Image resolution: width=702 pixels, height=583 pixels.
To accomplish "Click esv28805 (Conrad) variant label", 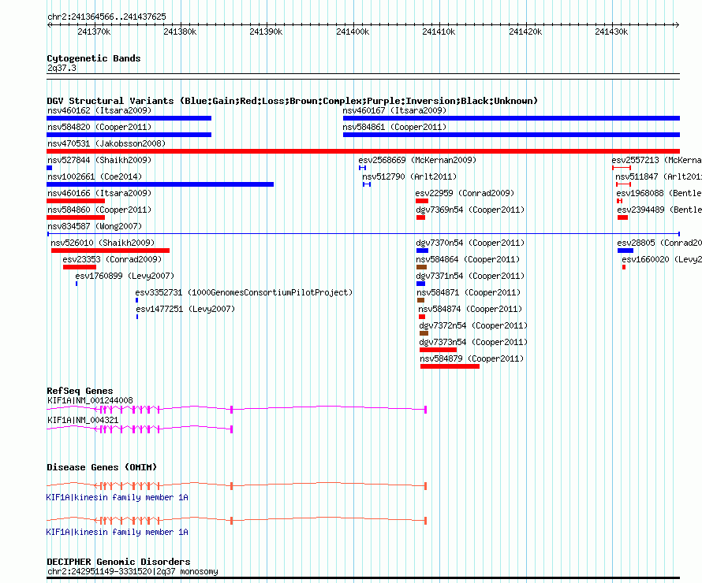I will [659, 243].
